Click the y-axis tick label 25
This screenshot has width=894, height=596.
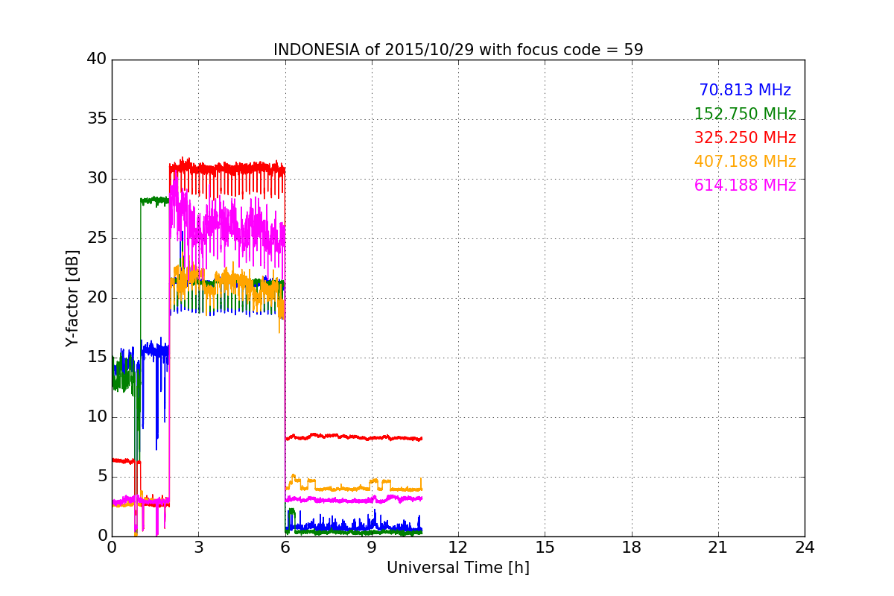click(x=97, y=238)
